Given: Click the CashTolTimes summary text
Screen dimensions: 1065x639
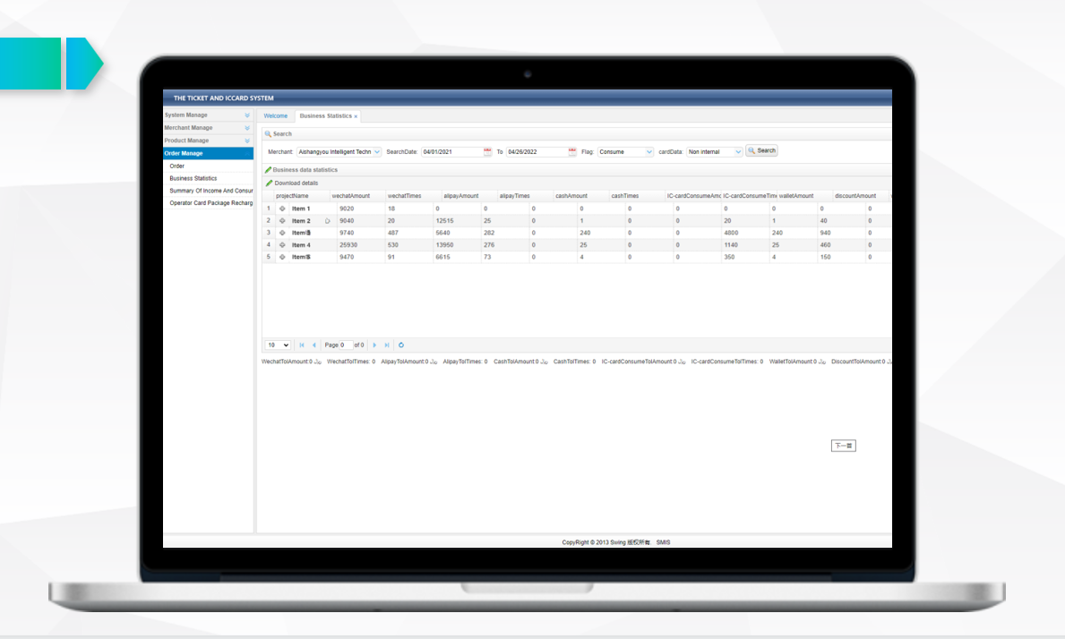Looking at the screenshot, I should coord(575,362).
